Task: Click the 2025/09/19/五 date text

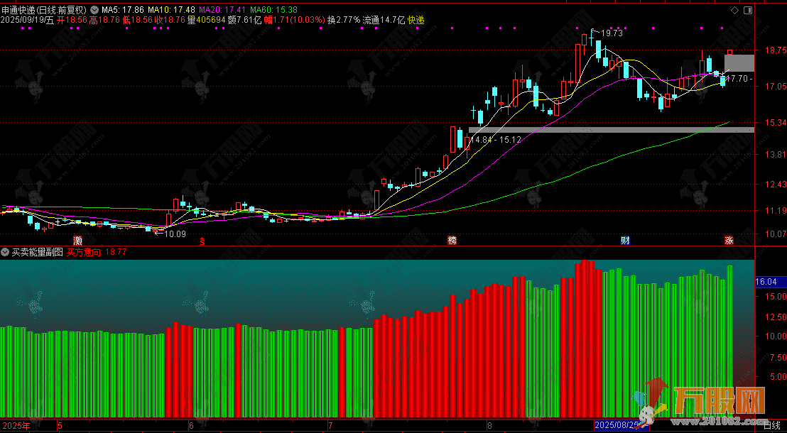Action: pos(28,20)
